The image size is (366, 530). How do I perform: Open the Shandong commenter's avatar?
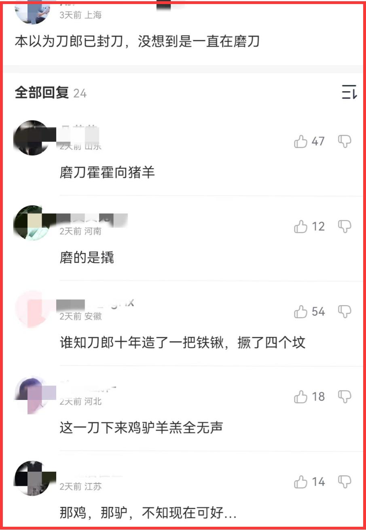(x=32, y=138)
